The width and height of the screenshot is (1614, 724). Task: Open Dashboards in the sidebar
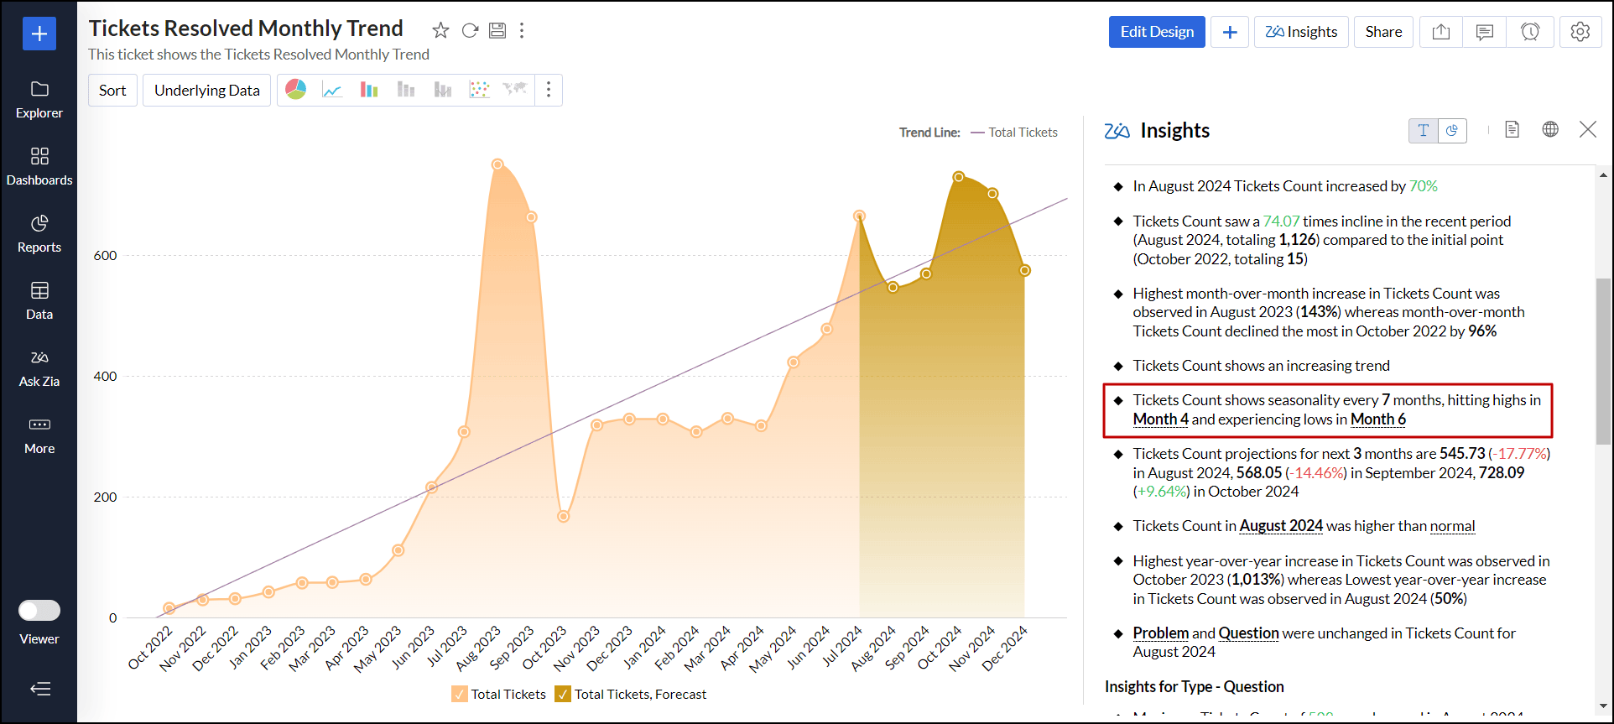coord(39,166)
